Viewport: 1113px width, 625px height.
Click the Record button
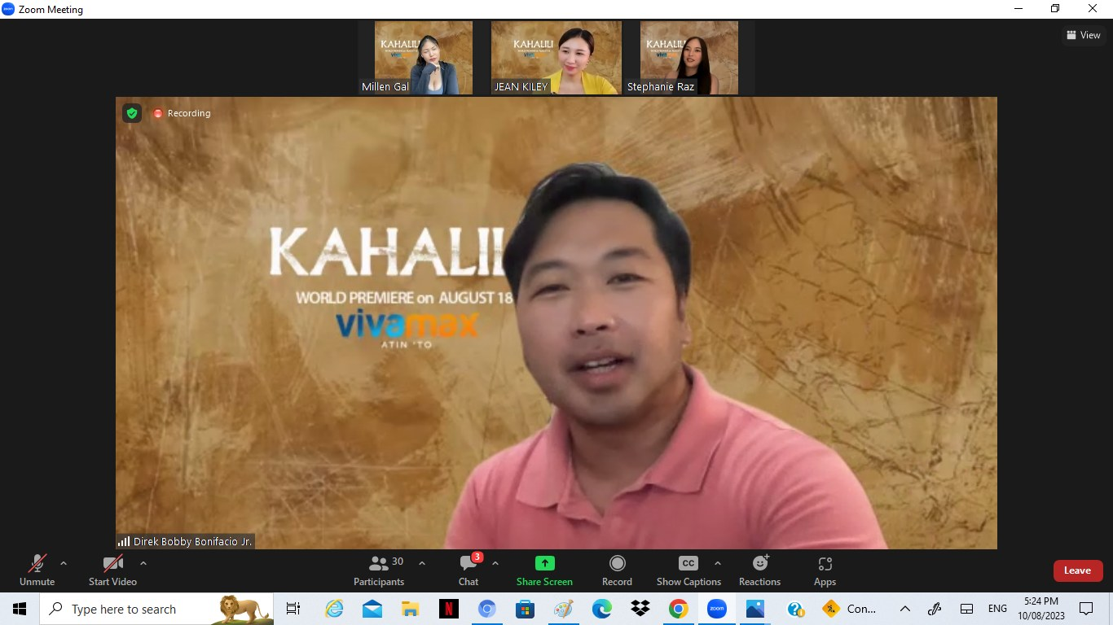coord(617,570)
